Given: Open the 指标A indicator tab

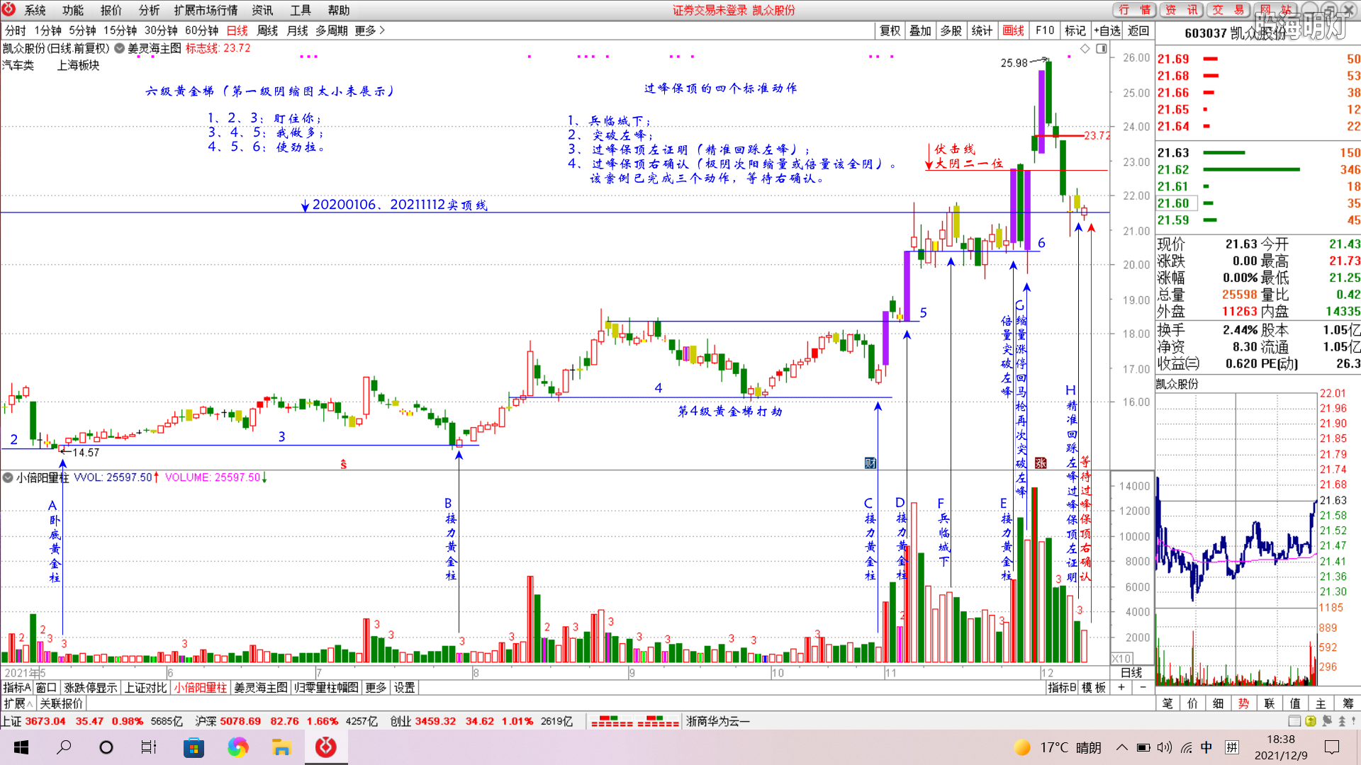Looking at the screenshot, I should point(17,687).
